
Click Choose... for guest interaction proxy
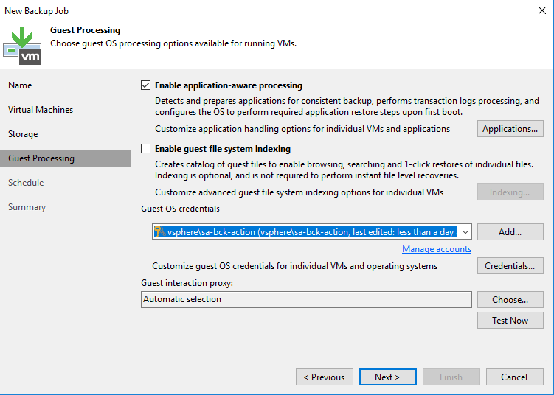[510, 300]
